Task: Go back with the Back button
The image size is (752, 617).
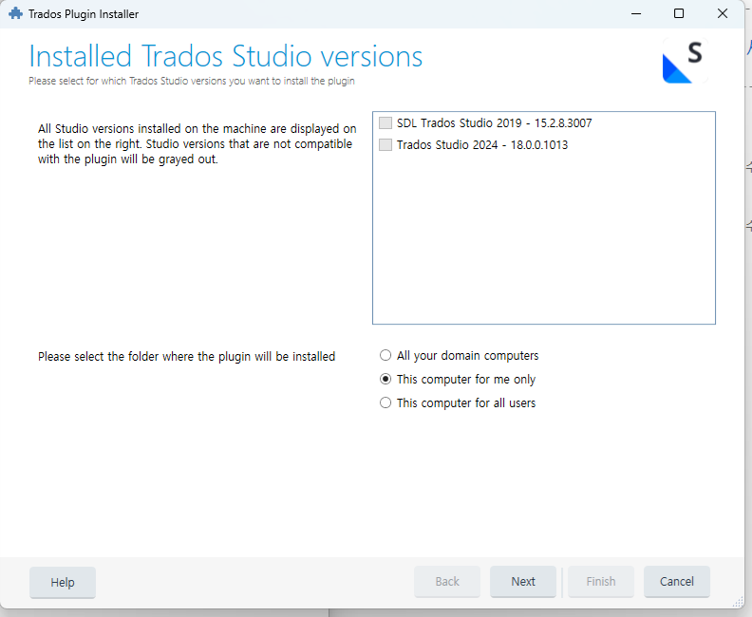Action: pyautogui.click(x=447, y=582)
